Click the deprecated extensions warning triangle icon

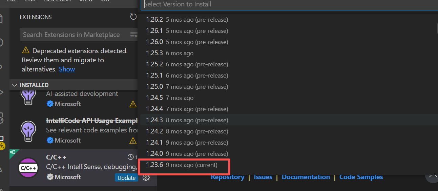pos(26,51)
